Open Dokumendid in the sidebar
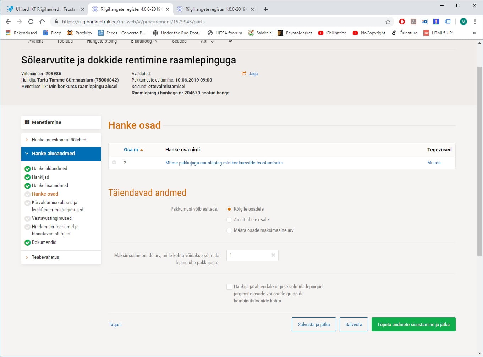 click(x=44, y=242)
